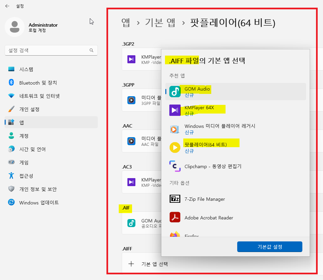323x280 pixels.
Task: Choose KMPlayer 64X in the app list
Action: tap(236, 110)
